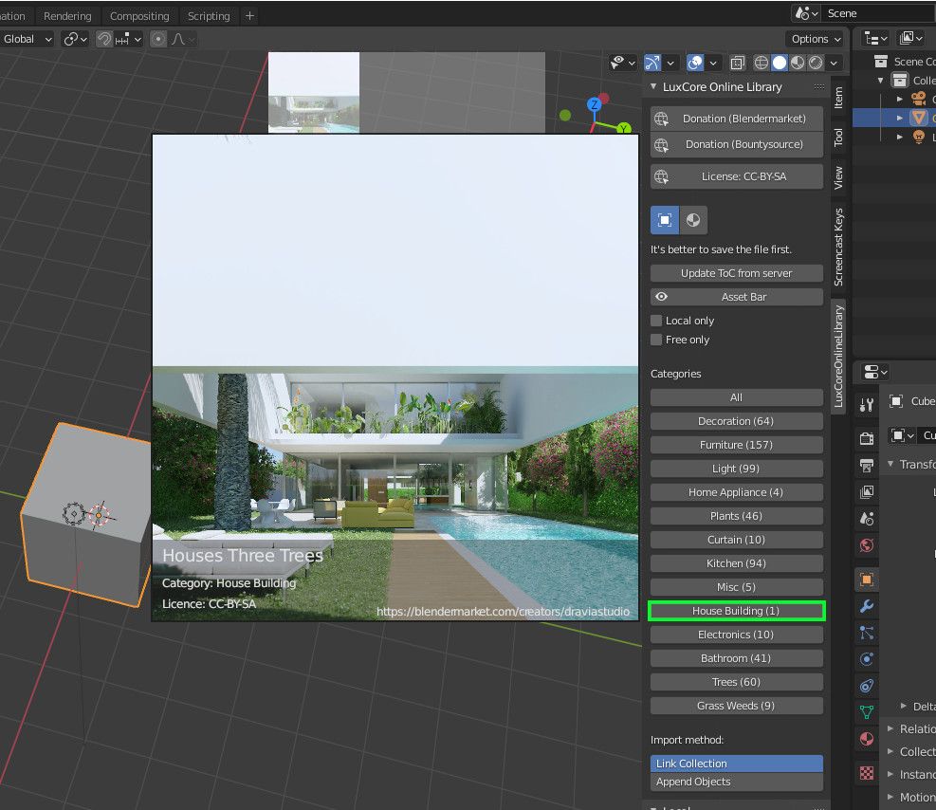Open the Options dropdown in viewport header
The height and width of the screenshot is (810, 936).
tap(815, 39)
